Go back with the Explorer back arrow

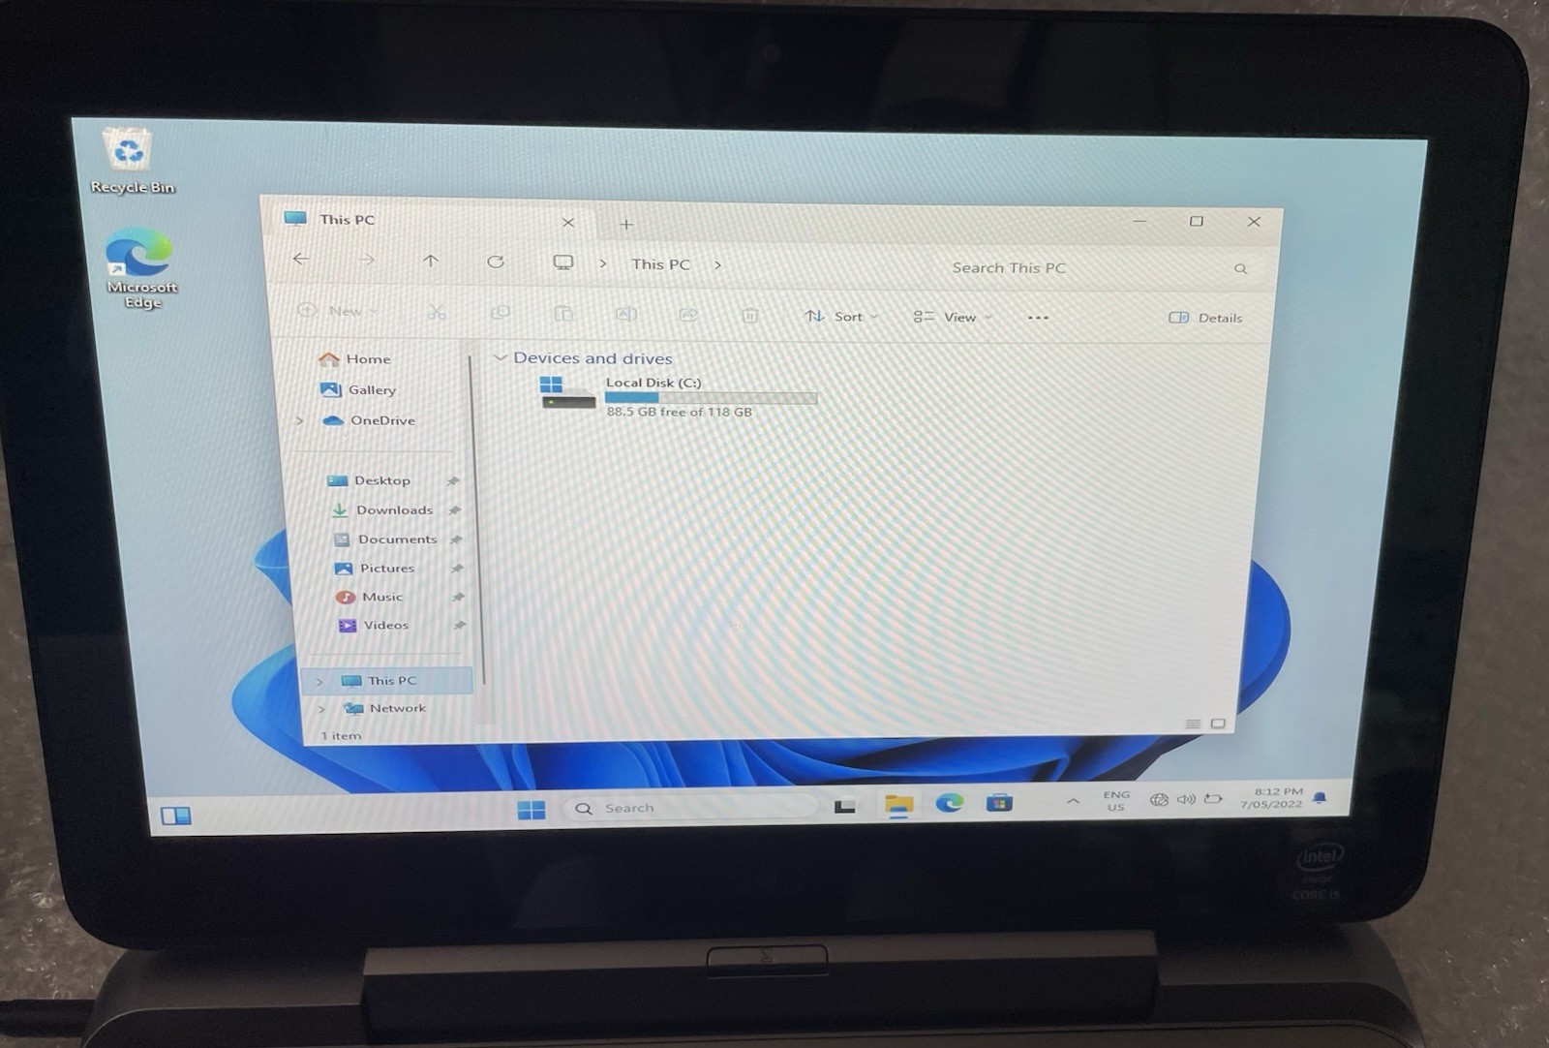click(301, 259)
